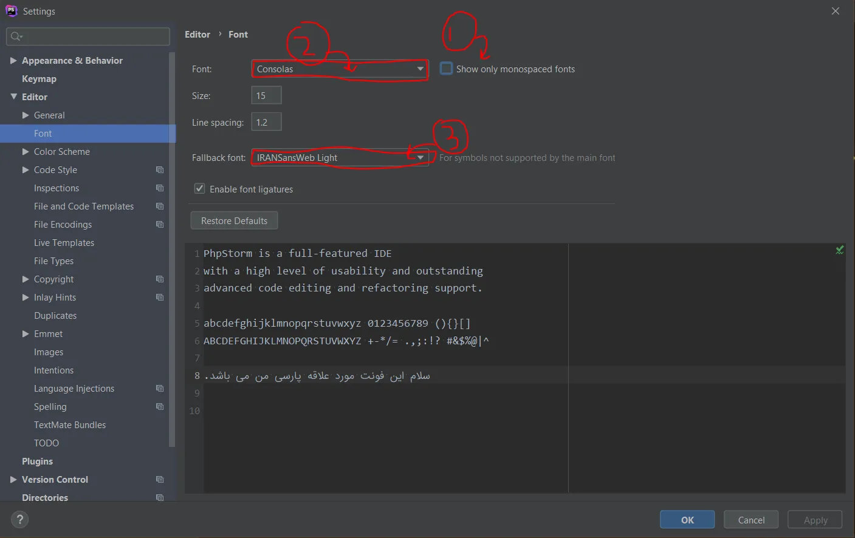855x538 pixels.
Task: Click the project-level icon beside Code Style
Action: click(x=160, y=170)
